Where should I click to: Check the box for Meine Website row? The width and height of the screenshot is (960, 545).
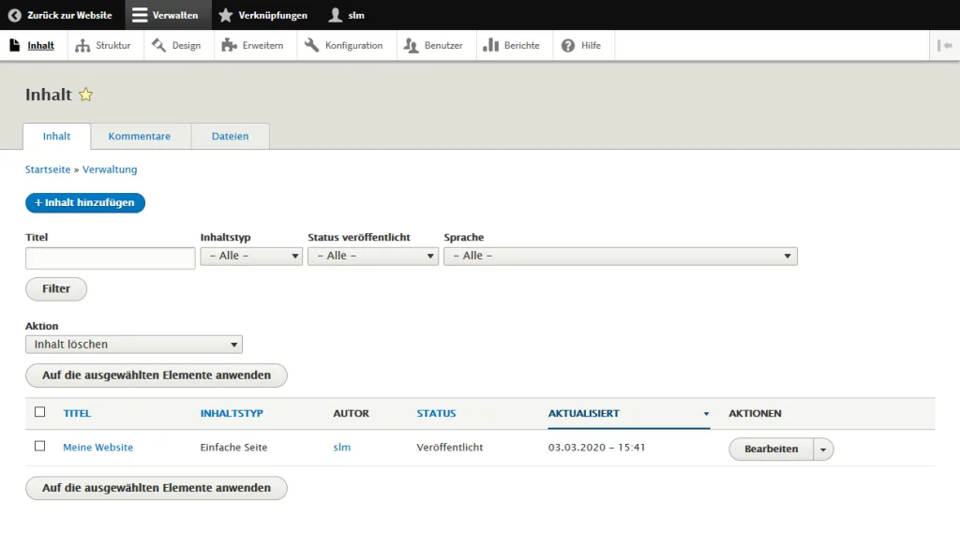39,447
